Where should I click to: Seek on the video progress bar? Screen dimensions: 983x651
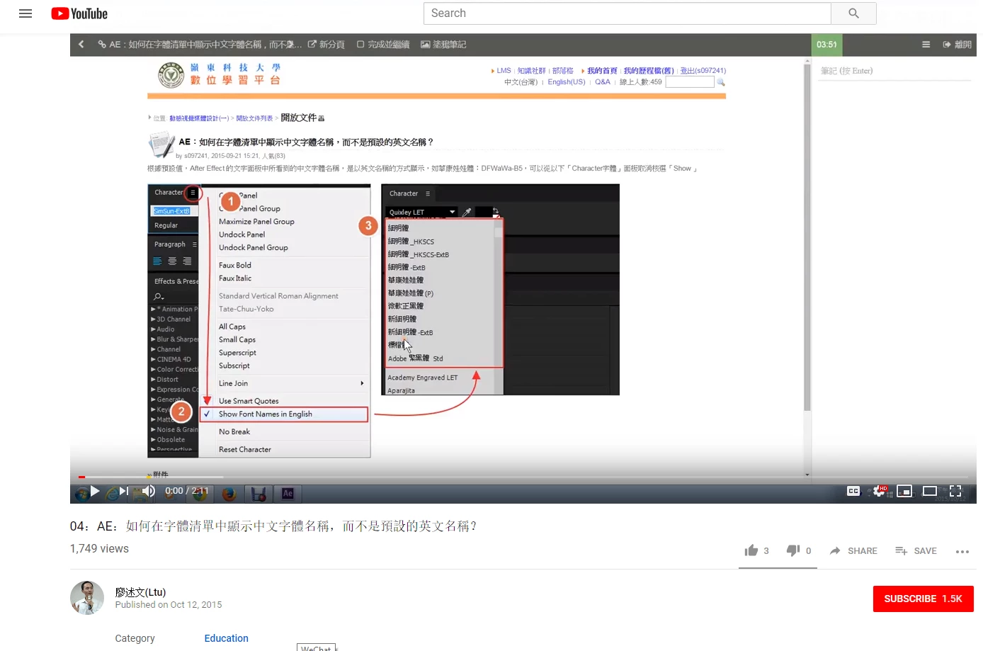[x=523, y=477]
